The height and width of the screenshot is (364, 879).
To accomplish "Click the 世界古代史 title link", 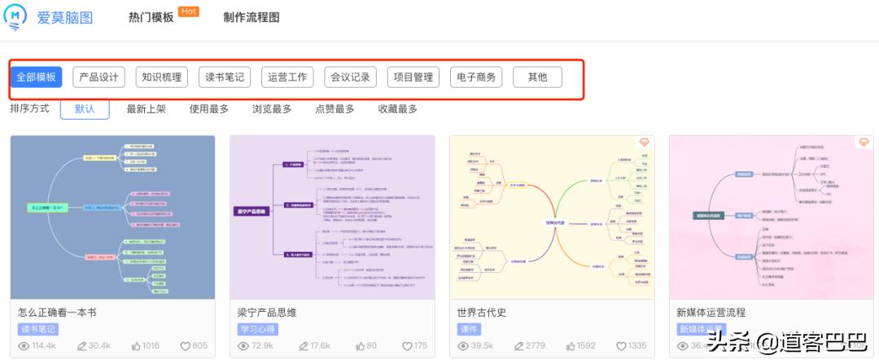I will click(x=482, y=313).
